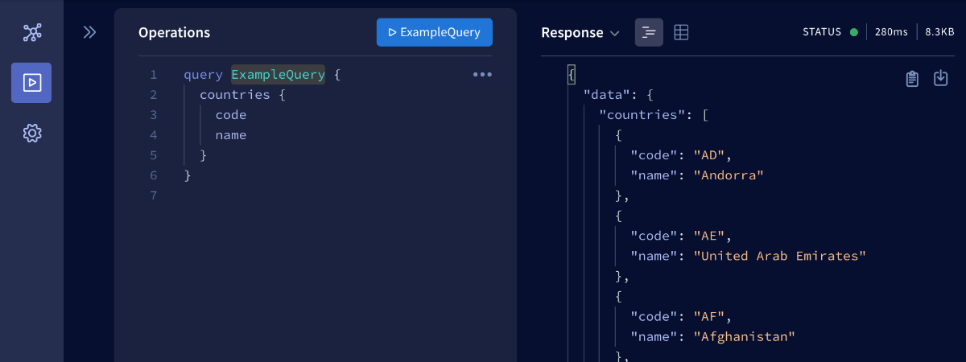Click the countries field in query
The width and height of the screenshot is (966, 362).
point(234,95)
